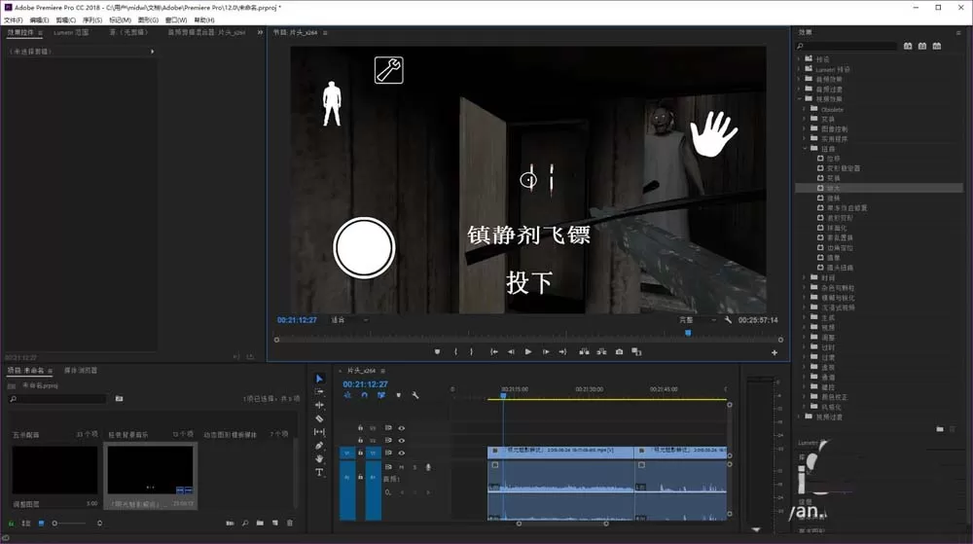This screenshot has height=544, width=973.
Task: Hide the V1 track using eye icon
Action: point(402,453)
